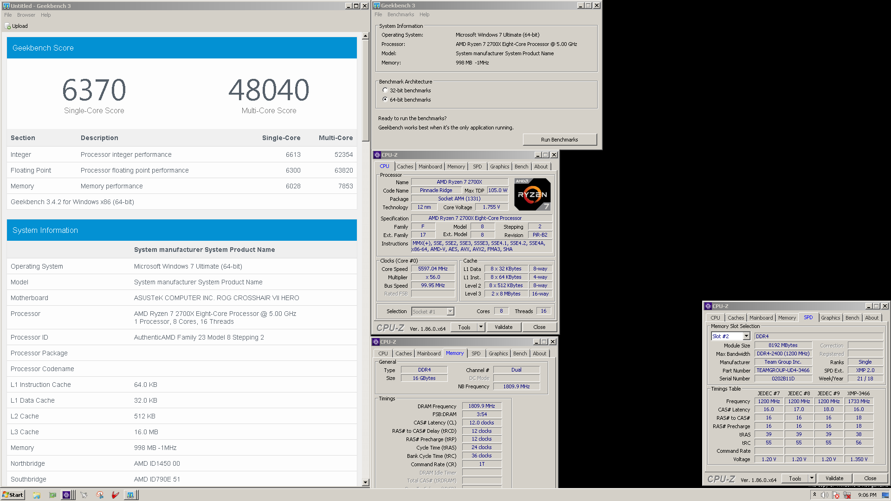Viewport: 891px width, 501px height.
Task: Open the Help menu in Geekbench results window
Action: [x=45, y=15]
